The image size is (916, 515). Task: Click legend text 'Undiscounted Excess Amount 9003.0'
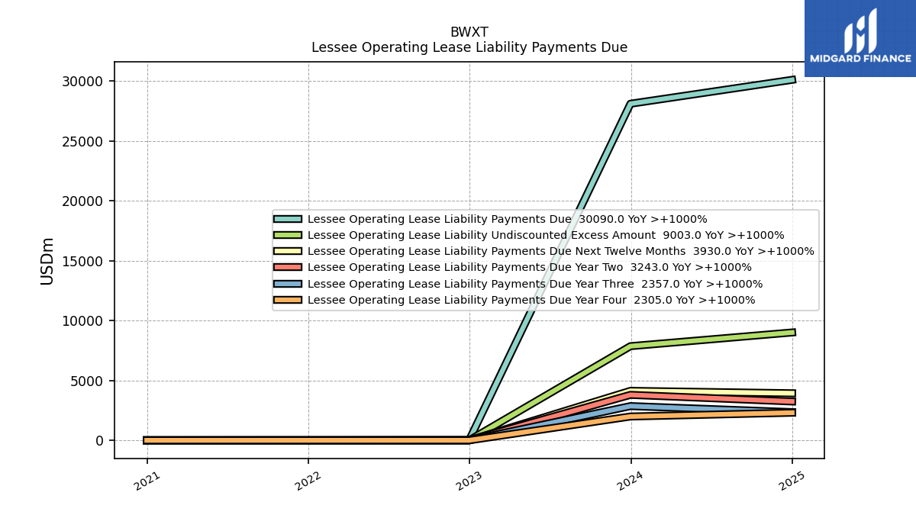[595, 235]
